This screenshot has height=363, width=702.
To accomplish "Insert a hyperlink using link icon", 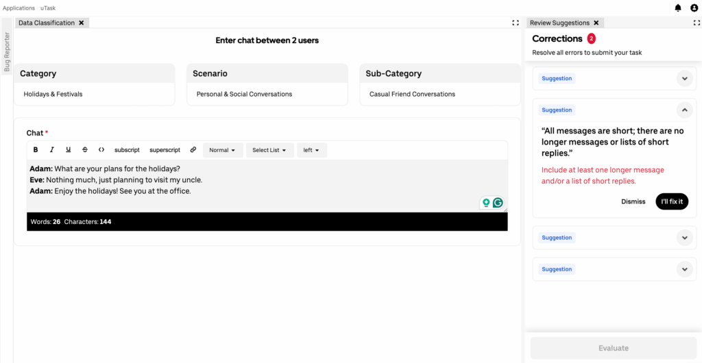I will (193, 150).
